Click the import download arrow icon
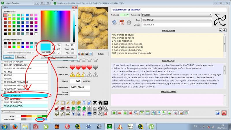Image resolution: width=231 pixels, height=130 pixels. click(x=164, y=113)
